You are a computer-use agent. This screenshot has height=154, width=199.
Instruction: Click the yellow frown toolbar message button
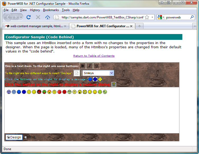point(100,79)
